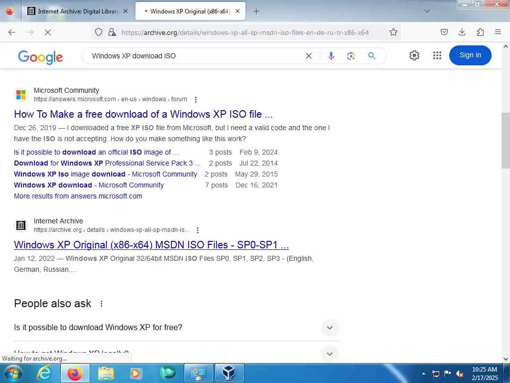
Task: Open 'How To Make a free download' result
Action: pos(143,114)
